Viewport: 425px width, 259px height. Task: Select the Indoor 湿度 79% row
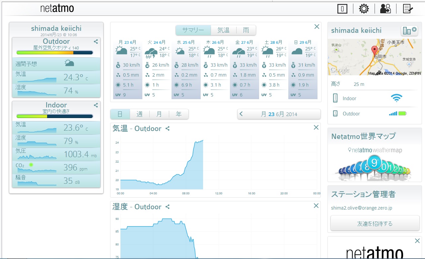56,141
